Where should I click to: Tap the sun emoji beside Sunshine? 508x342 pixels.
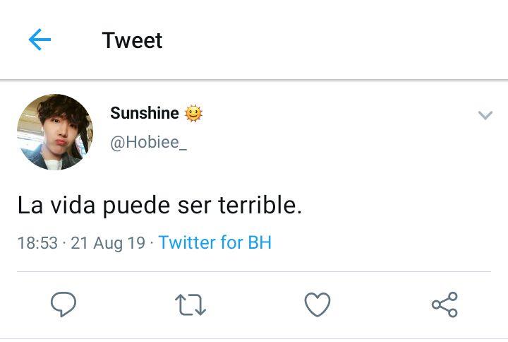tap(193, 114)
